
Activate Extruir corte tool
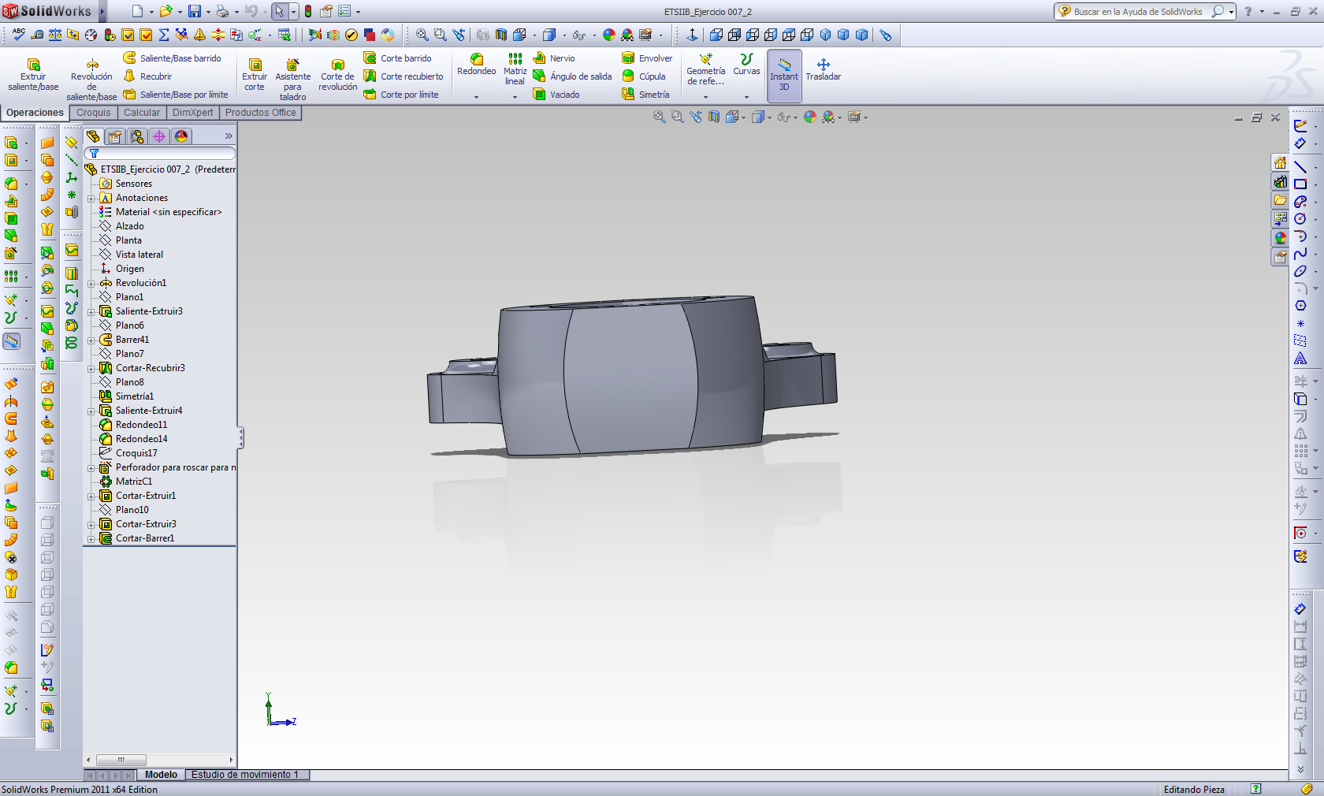(255, 75)
